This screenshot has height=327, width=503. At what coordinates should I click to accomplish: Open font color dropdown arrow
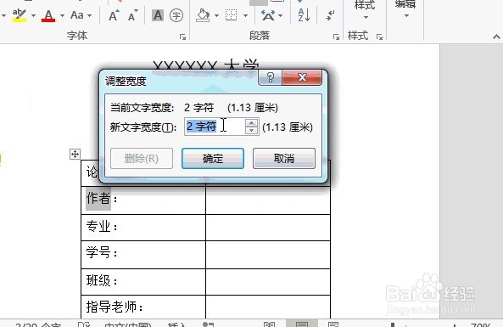point(62,15)
